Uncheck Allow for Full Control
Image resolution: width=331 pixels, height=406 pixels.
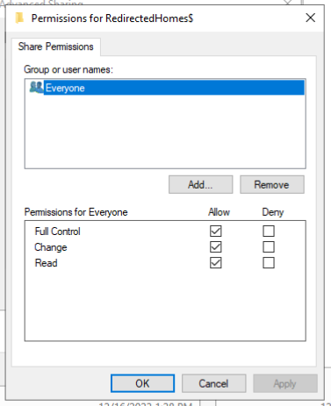point(216,231)
